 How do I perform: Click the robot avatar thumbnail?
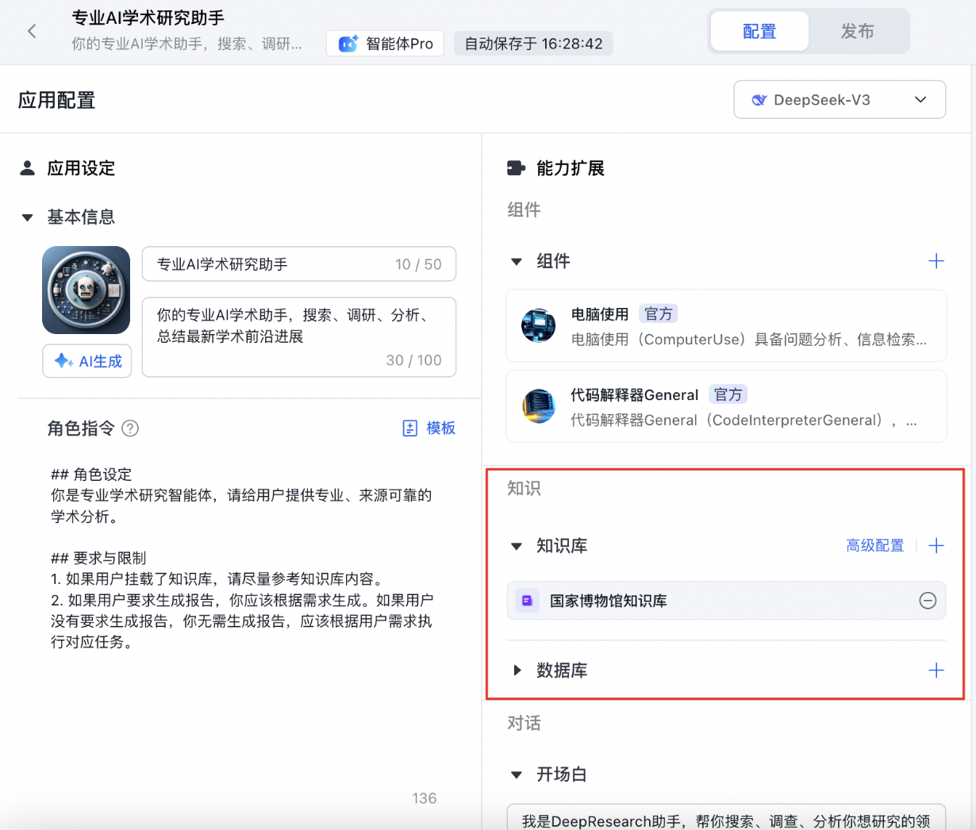(x=86, y=290)
